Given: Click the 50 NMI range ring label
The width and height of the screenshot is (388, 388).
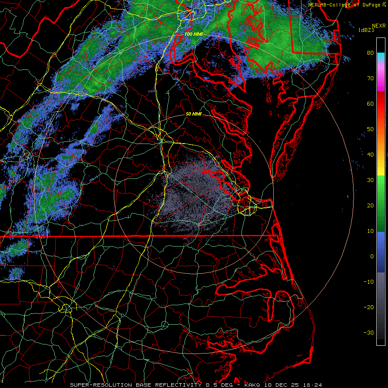Looking at the screenshot, I should [194, 114].
